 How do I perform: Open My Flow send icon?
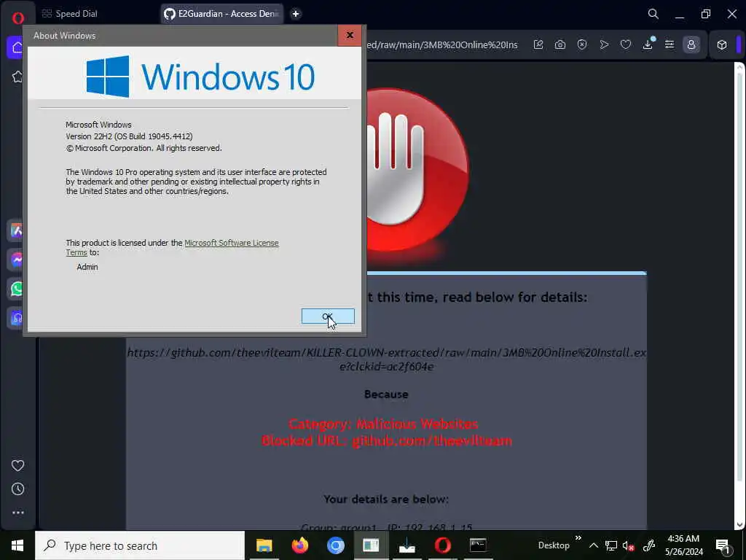point(604,44)
